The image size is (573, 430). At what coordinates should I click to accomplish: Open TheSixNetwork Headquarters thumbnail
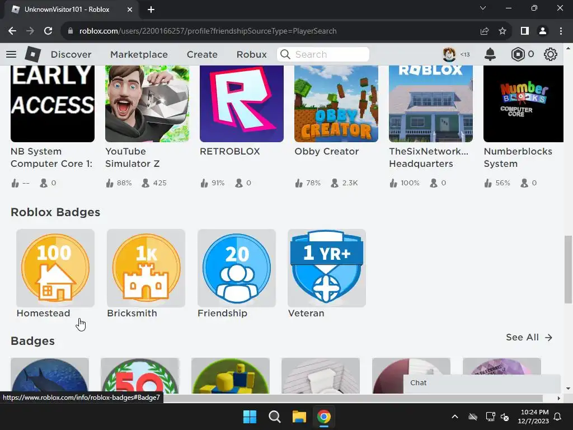click(431, 104)
